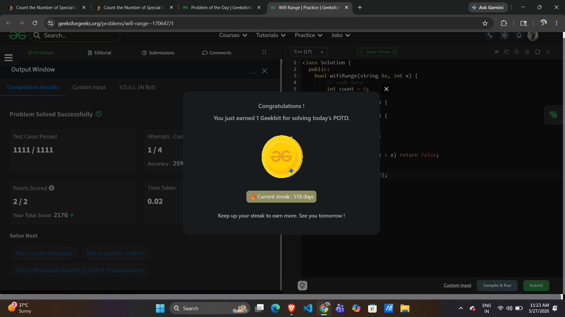This screenshot has height=317, width=565.
Task: Open Visual Studio Code from taskbar
Action: [307, 308]
